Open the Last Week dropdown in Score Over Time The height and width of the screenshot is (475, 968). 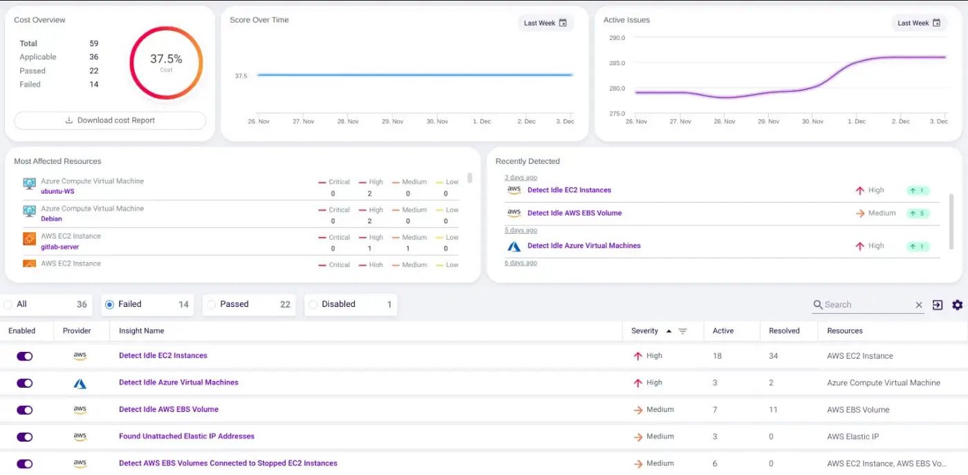(545, 23)
